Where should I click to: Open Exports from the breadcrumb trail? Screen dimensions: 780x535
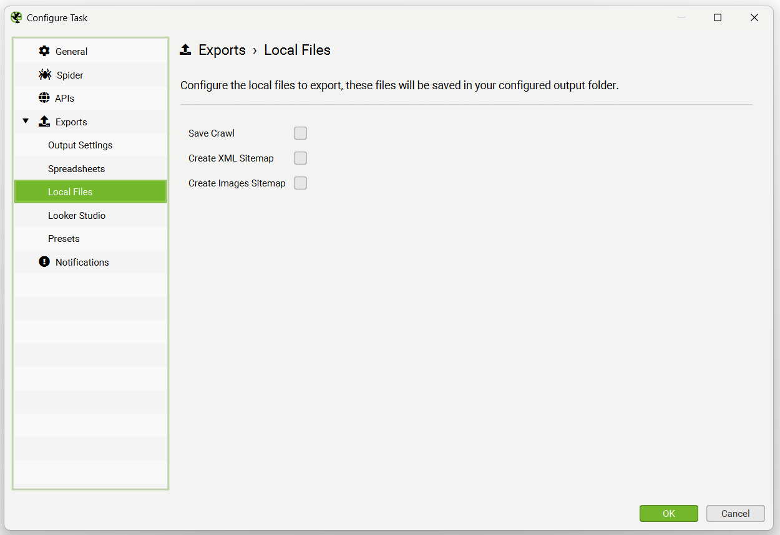(x=222, y=50)
